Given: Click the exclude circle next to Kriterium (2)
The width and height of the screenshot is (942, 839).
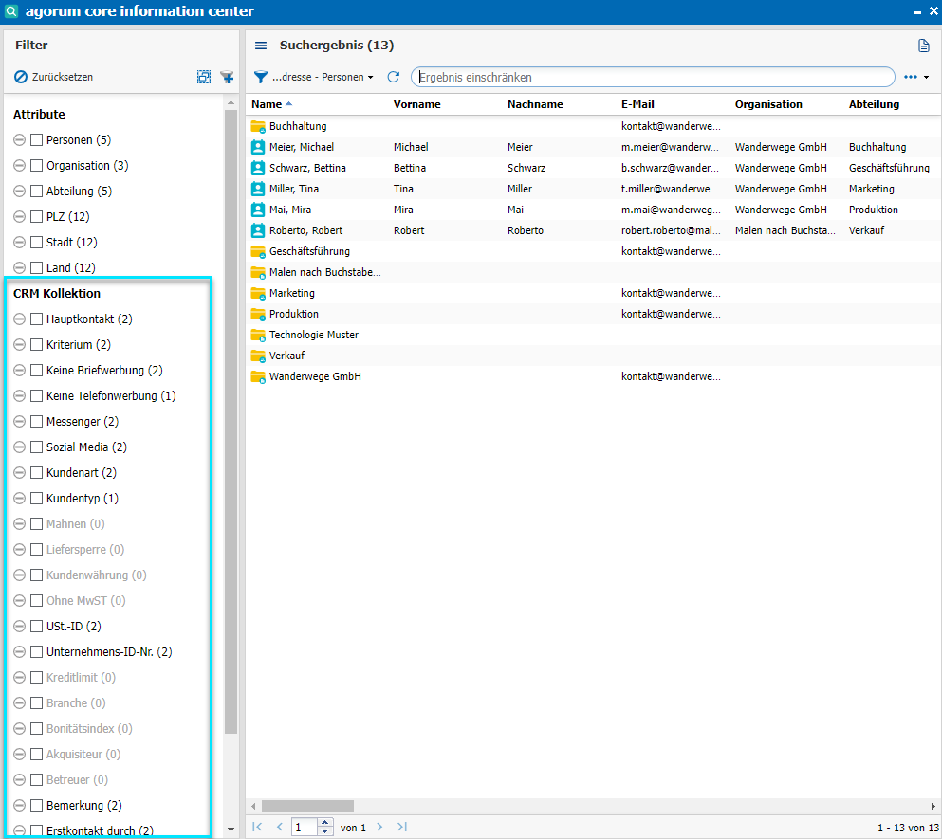Looking at the screenshot, I should [x=19, y=345].
